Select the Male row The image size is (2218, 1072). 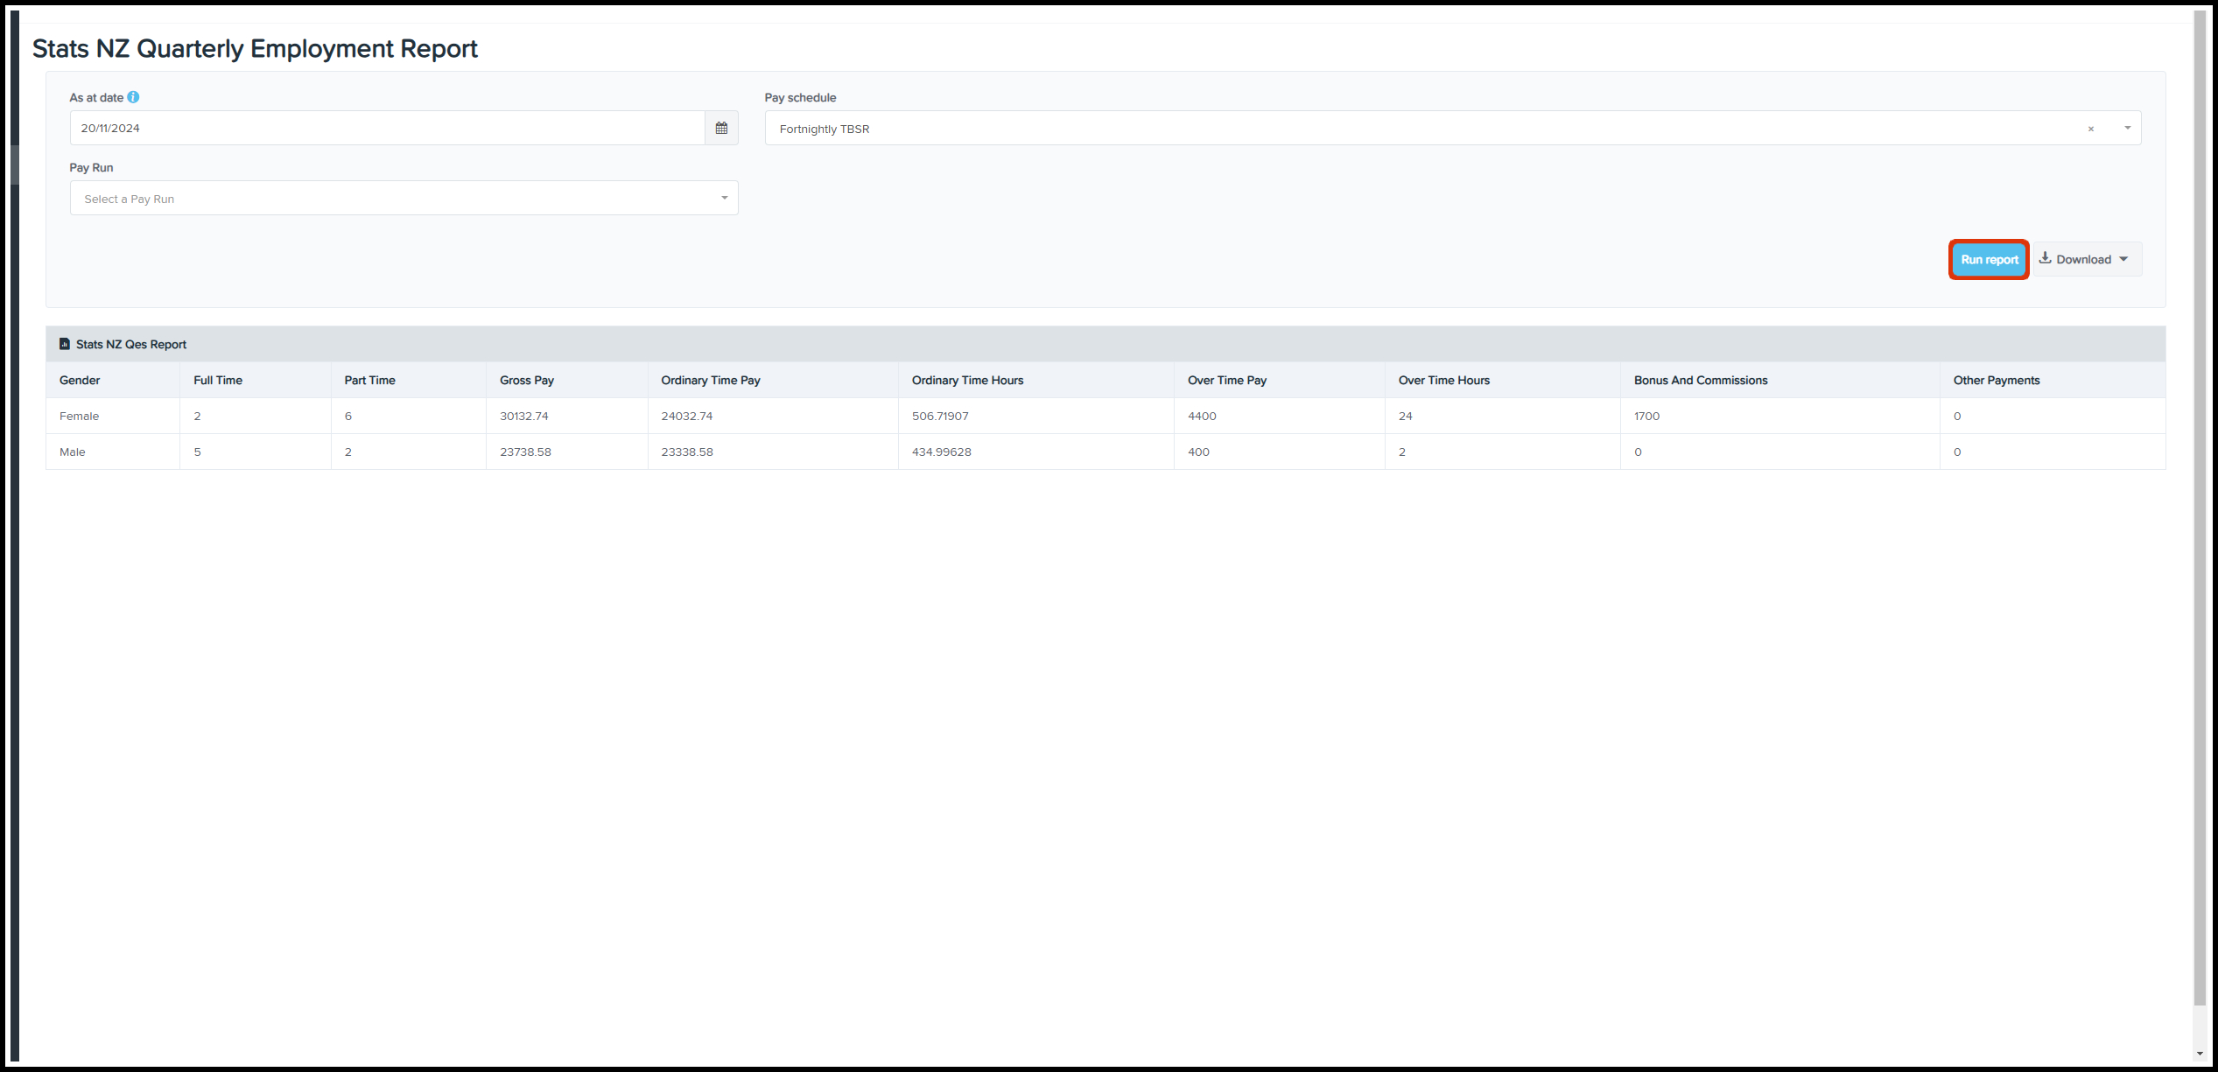pyautogui.click(x=73, y=452)
